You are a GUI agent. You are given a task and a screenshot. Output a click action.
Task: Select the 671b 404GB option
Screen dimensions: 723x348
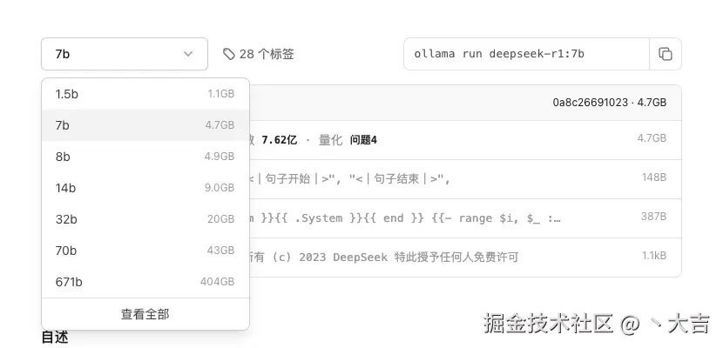145,282
